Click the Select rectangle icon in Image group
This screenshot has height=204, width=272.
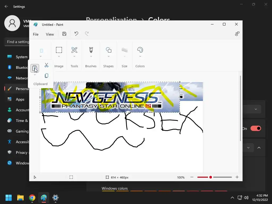(x=59, y=50)
